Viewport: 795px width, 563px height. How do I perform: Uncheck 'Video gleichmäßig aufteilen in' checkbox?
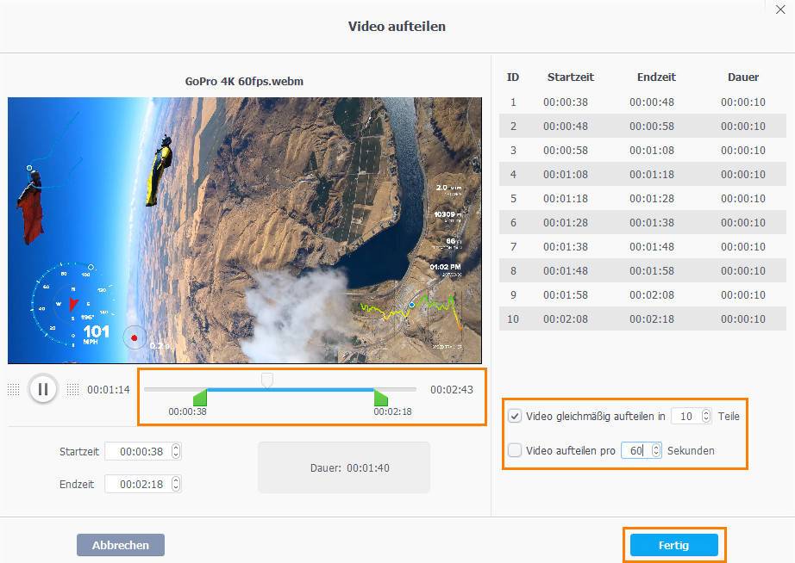point(515,416)
